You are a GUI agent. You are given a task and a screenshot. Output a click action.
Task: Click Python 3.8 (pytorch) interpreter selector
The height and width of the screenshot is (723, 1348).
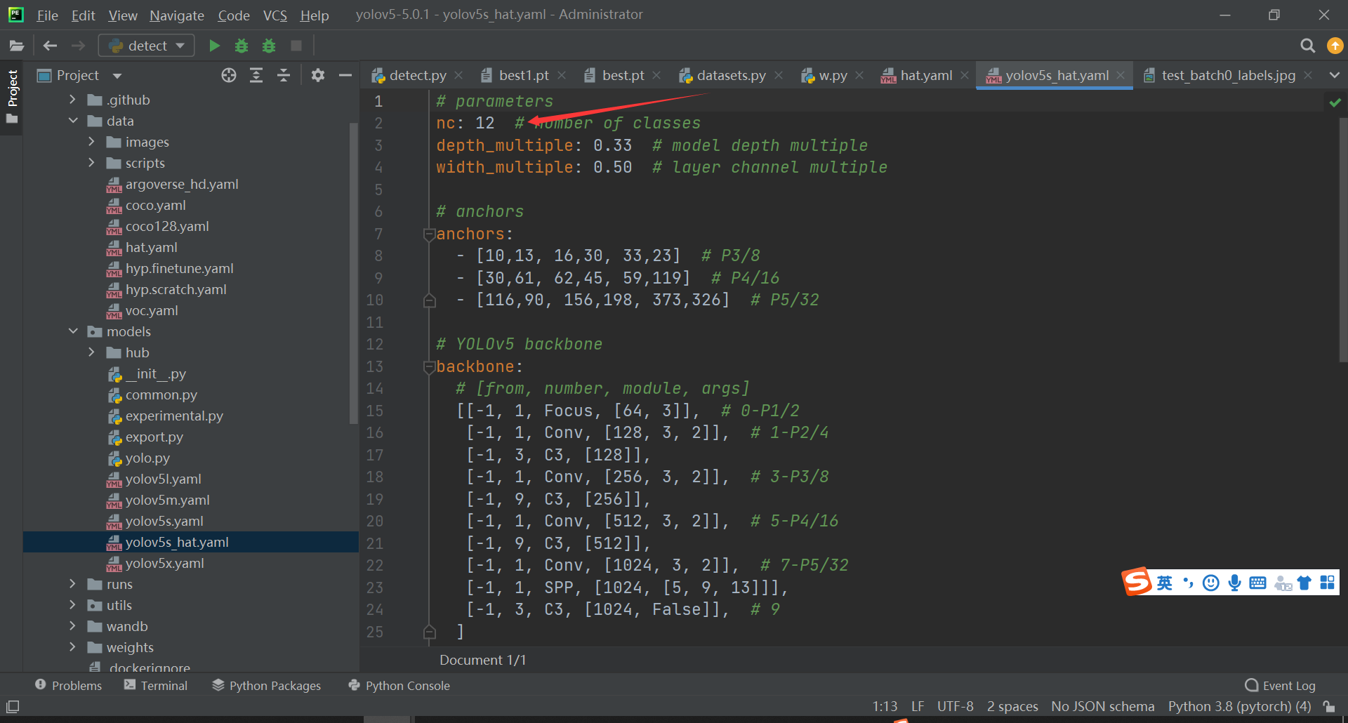click(1239, 706)
